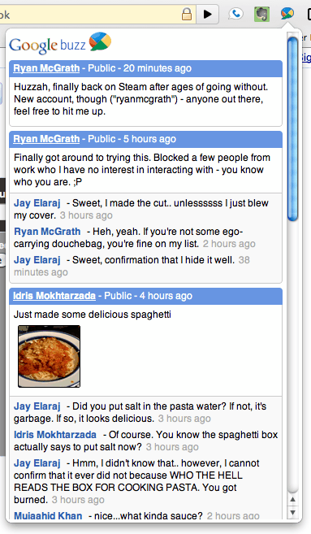Click Ryan McGrath name on 'Heh, yeah' comment
The height and width of the screenshot is (534, 311).
point(47,232)
